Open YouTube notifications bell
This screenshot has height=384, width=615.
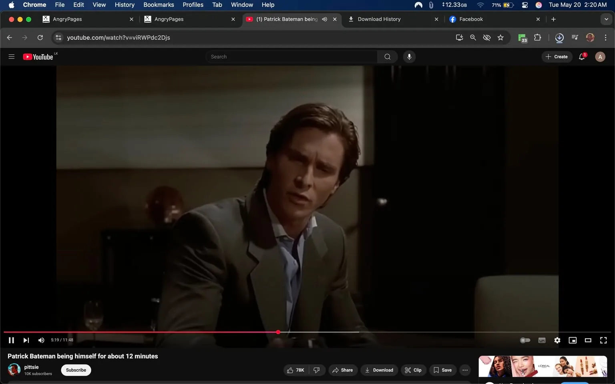click(x=581, y=56)
